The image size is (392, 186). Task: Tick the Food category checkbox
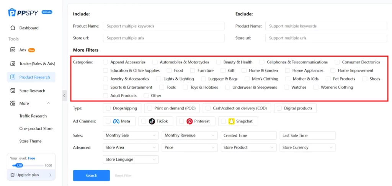(x=169, y=70)
